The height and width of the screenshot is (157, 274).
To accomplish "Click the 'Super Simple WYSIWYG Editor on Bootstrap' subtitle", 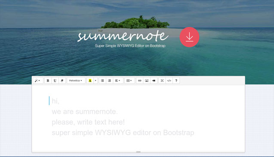I will (130, 46).
